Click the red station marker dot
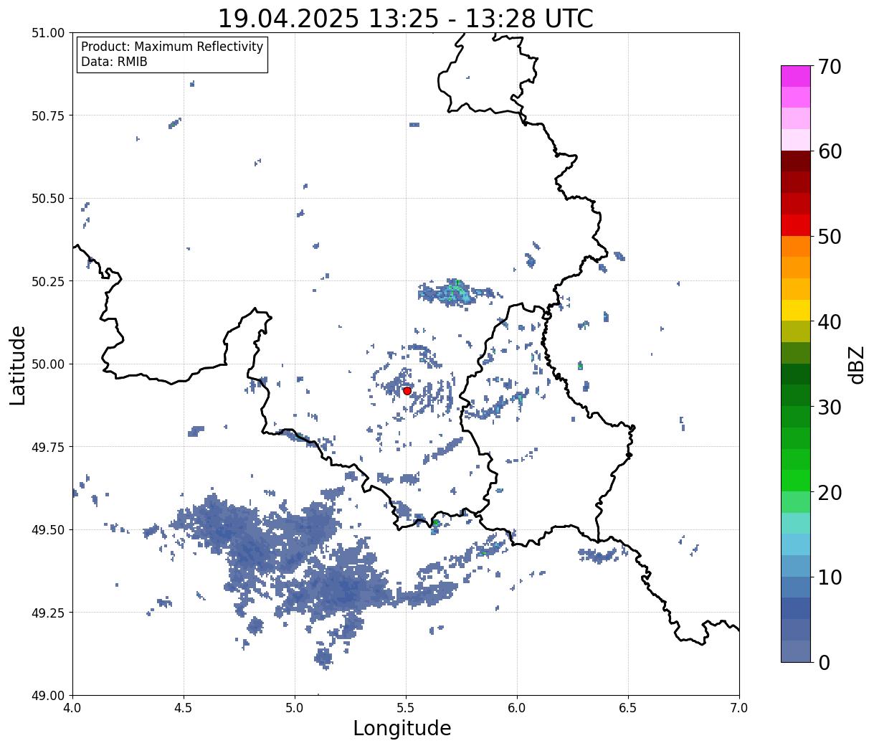The width and height of the screenshot is (874, 746). pos(407,391)
